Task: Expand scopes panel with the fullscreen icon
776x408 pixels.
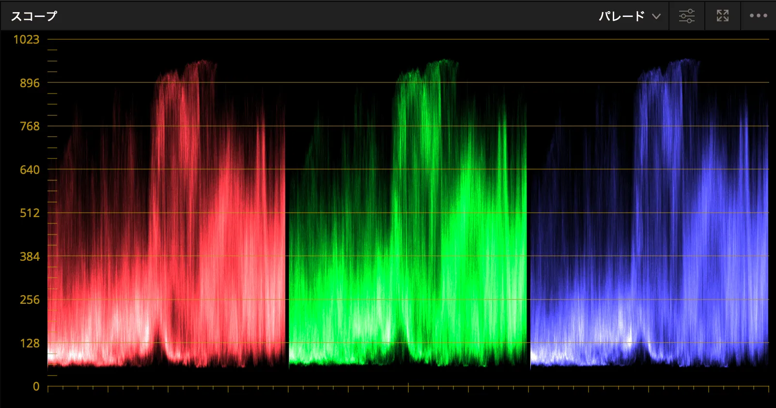Action: 722,16
